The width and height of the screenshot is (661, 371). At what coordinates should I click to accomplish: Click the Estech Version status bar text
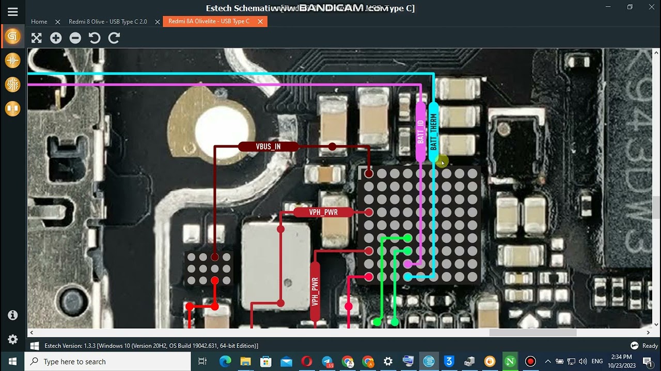pos(151,346)
